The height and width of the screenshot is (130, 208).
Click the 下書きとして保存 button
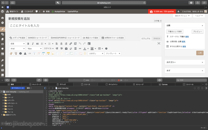[175, 31]
